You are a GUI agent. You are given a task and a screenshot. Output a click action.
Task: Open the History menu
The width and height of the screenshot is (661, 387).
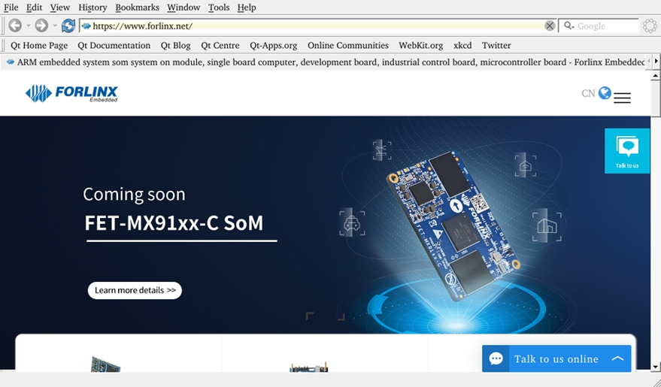tap(92, 8)
